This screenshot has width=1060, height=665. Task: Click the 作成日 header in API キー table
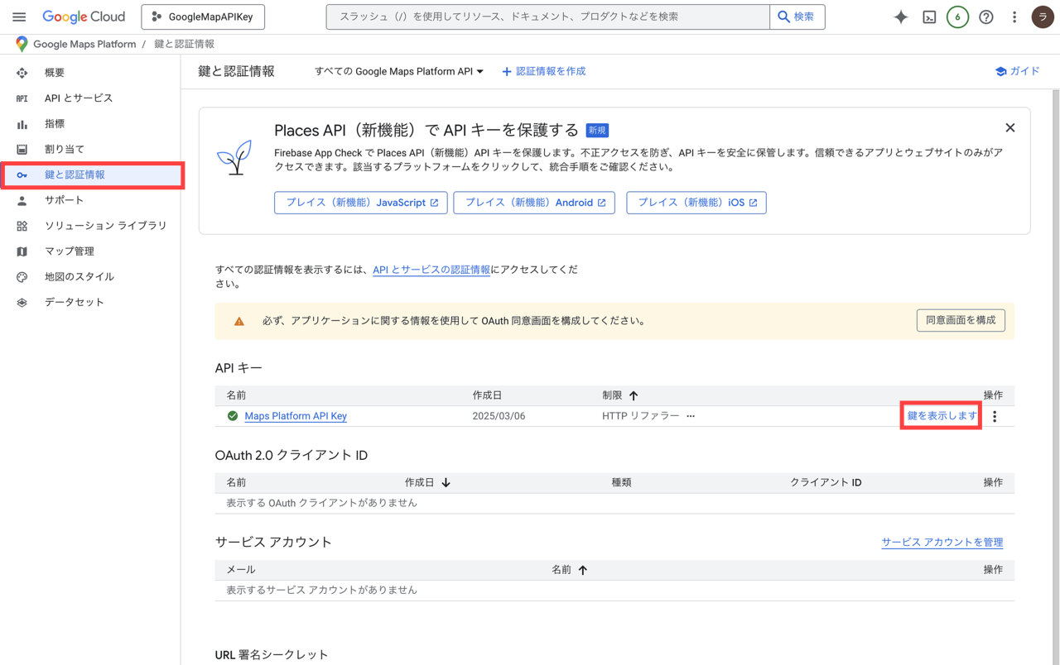coord(487,395)
